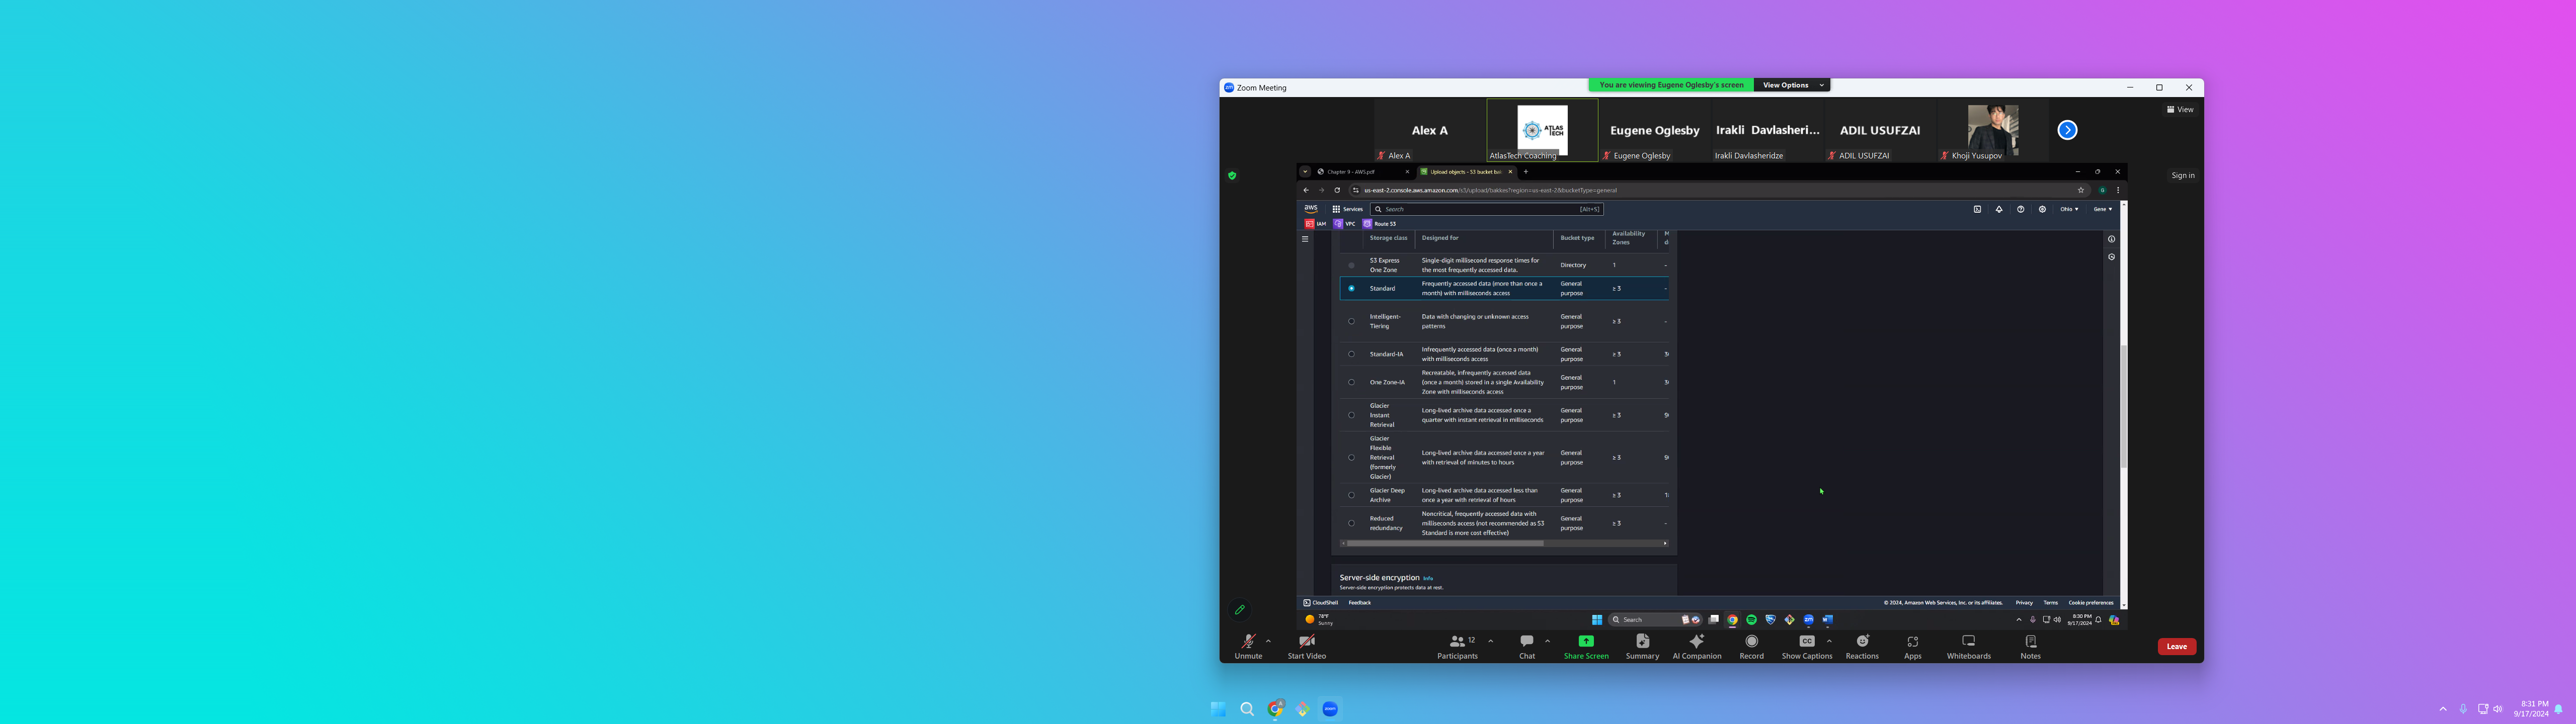Open Zoom from the Windows taskbar
This screenshot has width=2576, height=724.
(1330, 709)
